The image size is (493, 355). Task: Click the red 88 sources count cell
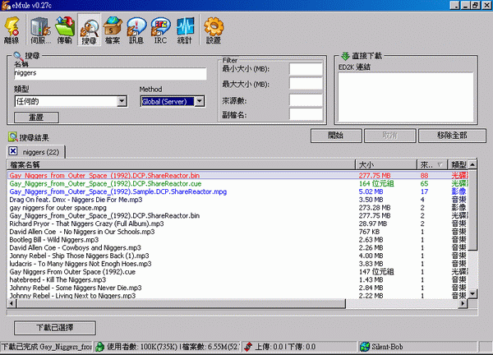pos(425,176)
